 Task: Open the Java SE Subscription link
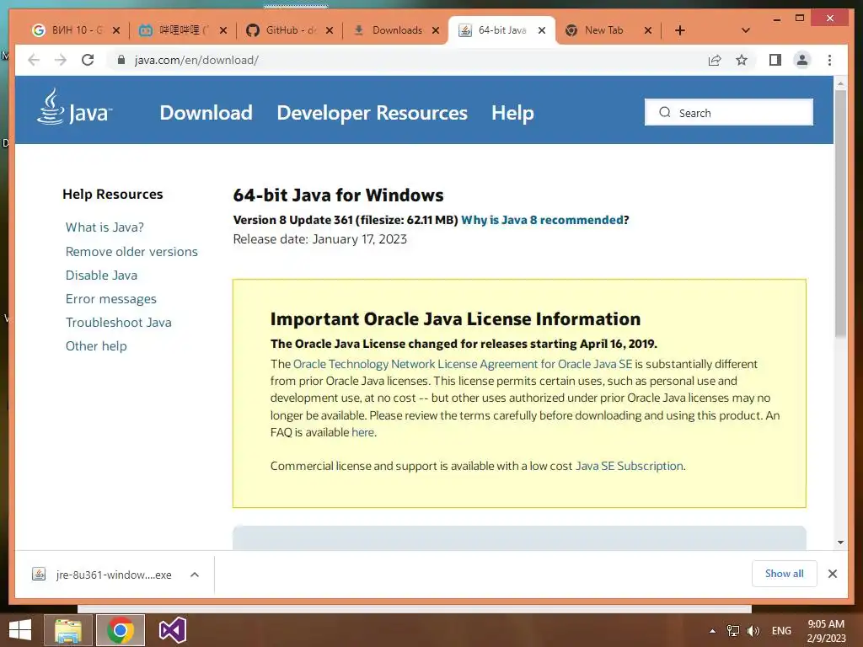coord(629,466)
